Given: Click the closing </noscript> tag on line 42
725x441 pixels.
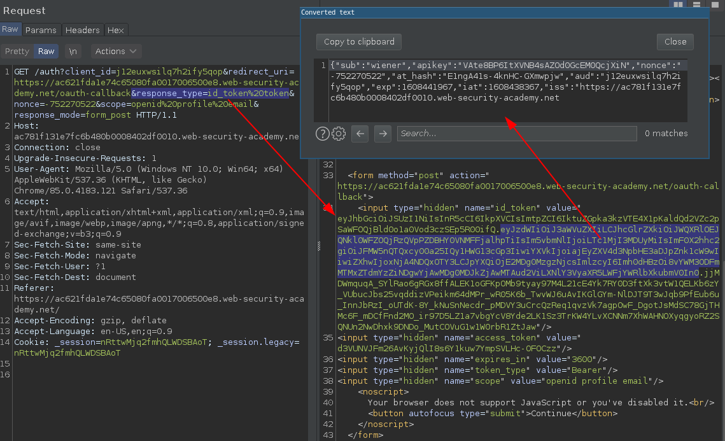Looking at the screenshot, I should (x=386, y=424).
